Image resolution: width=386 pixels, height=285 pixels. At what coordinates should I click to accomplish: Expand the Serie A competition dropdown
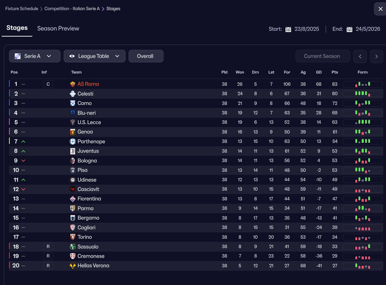(x=35, y=56)
